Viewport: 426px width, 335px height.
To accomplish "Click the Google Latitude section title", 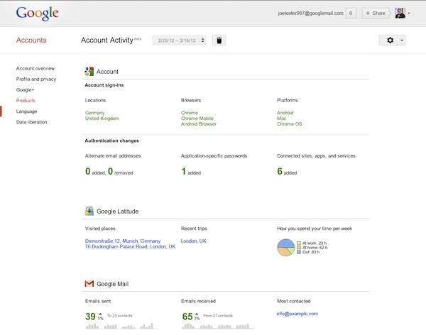I will [x=117, y=212].
